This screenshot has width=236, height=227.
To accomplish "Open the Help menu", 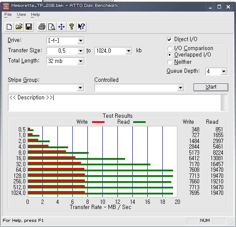I will (36, 15).
